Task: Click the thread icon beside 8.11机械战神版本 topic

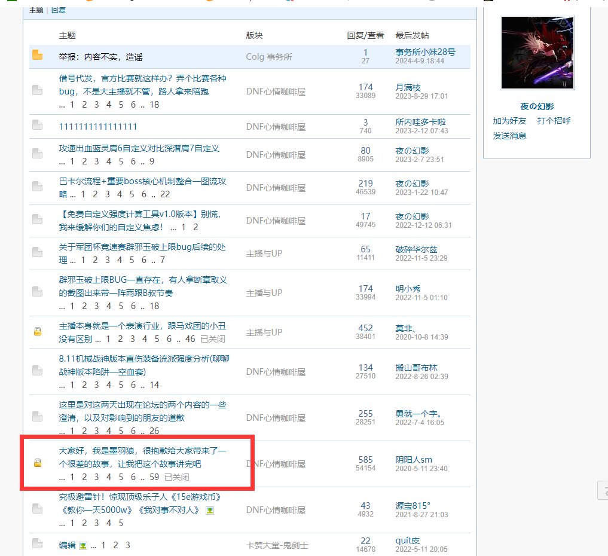Action: (38, 371)
